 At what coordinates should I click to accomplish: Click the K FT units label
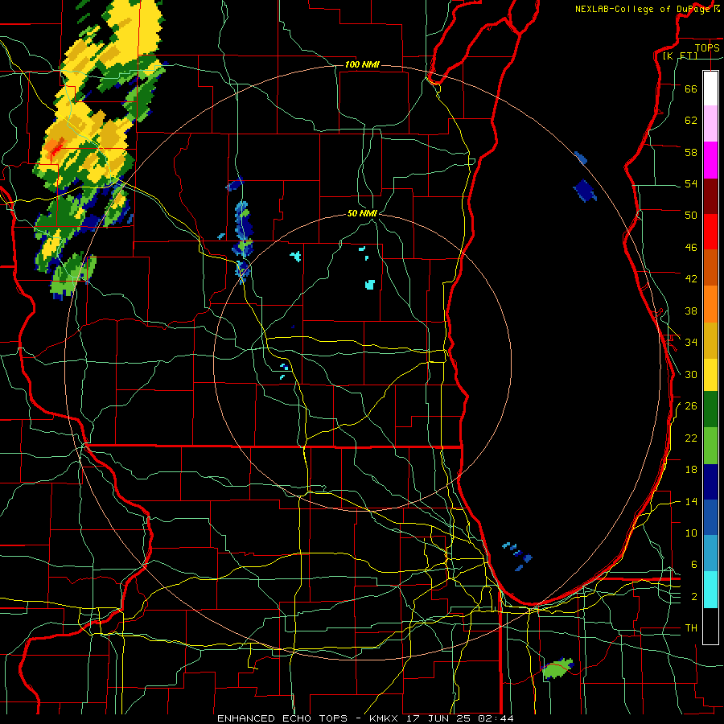coord(680,56)
